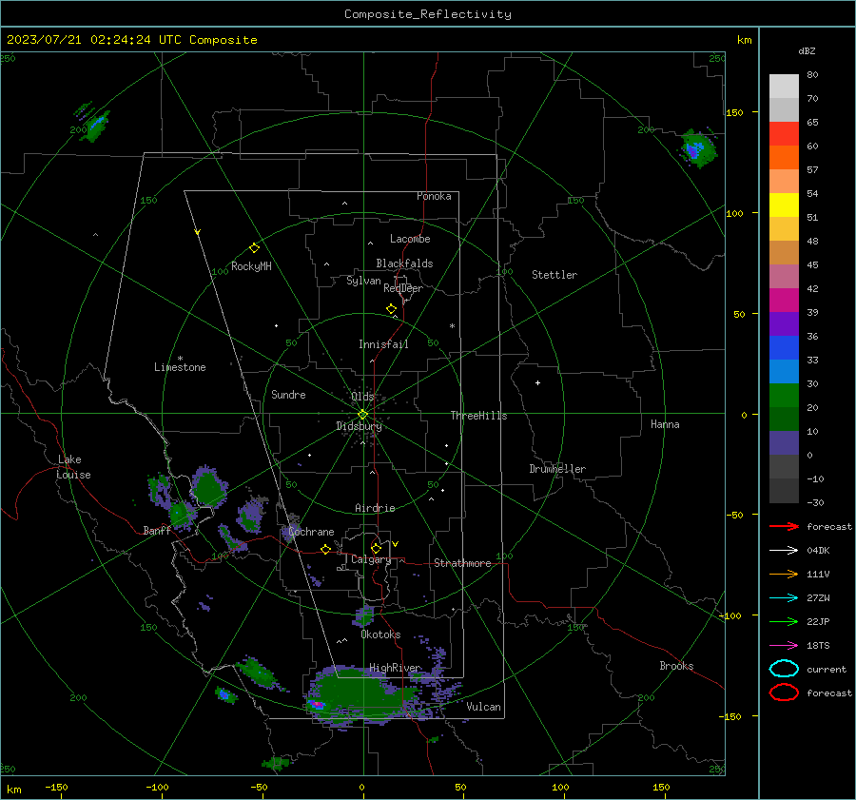Click the yellow diamond marker below RedDeer
Screen dimensions: 856x800
pos(392,309)
